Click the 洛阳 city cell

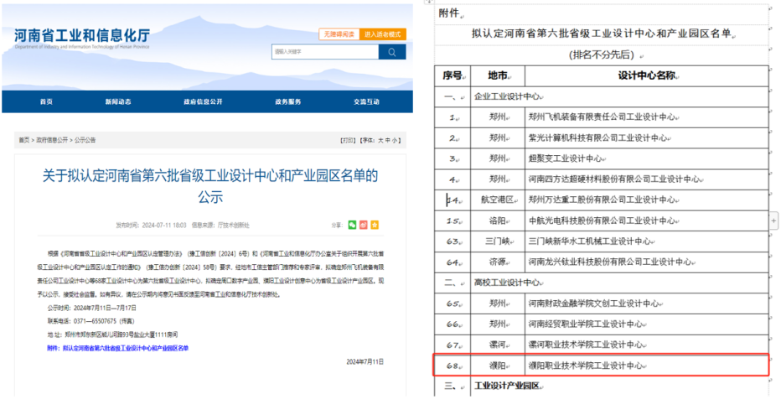tap(498, 220)
